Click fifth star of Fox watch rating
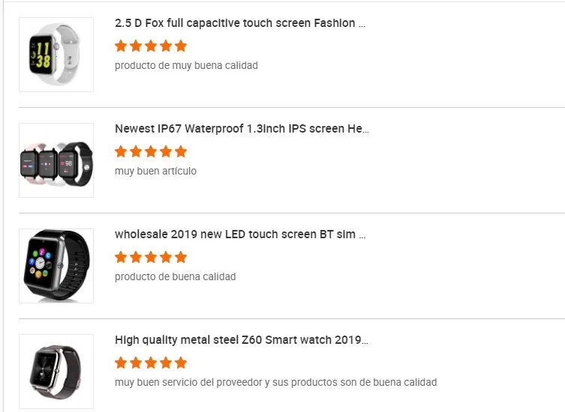The height and width of the screenshot is (412, 565). (x=181, y=46)
